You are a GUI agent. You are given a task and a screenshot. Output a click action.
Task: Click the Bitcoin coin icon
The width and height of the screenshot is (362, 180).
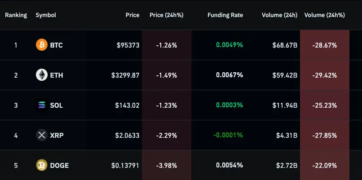tap(42, 45)
